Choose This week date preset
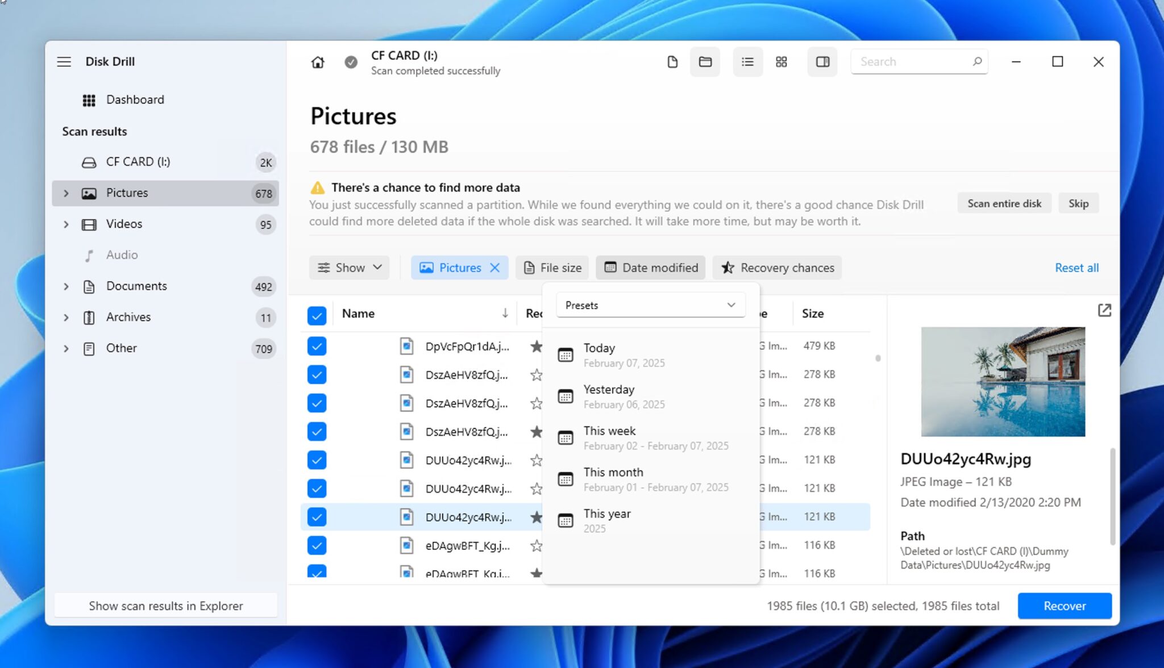The height and width of the screenshot is (668, 1164). click(651, 438)
